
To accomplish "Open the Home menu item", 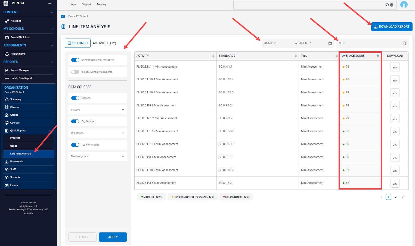I will (73, 4).
